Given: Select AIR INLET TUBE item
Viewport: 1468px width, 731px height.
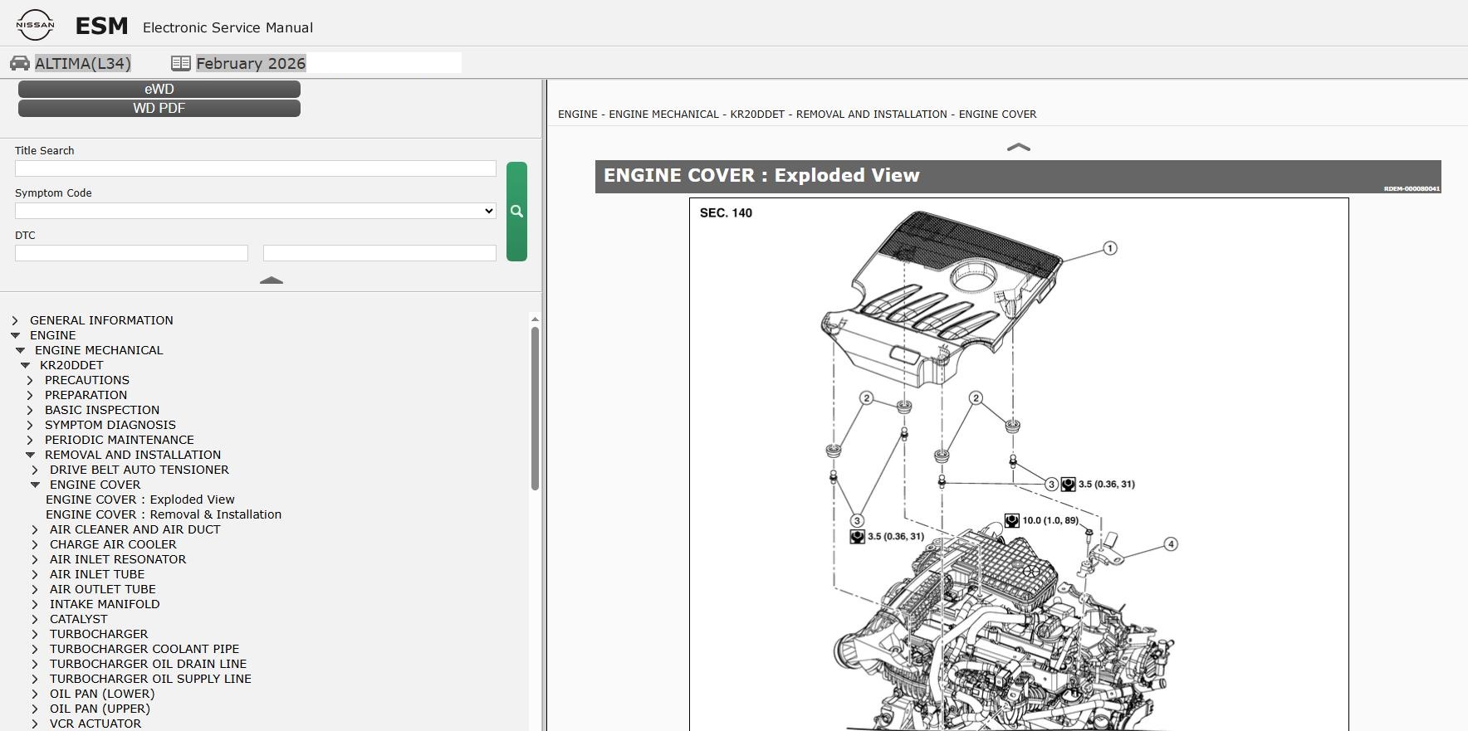Looking at the screenshot, I should [97, 574].
